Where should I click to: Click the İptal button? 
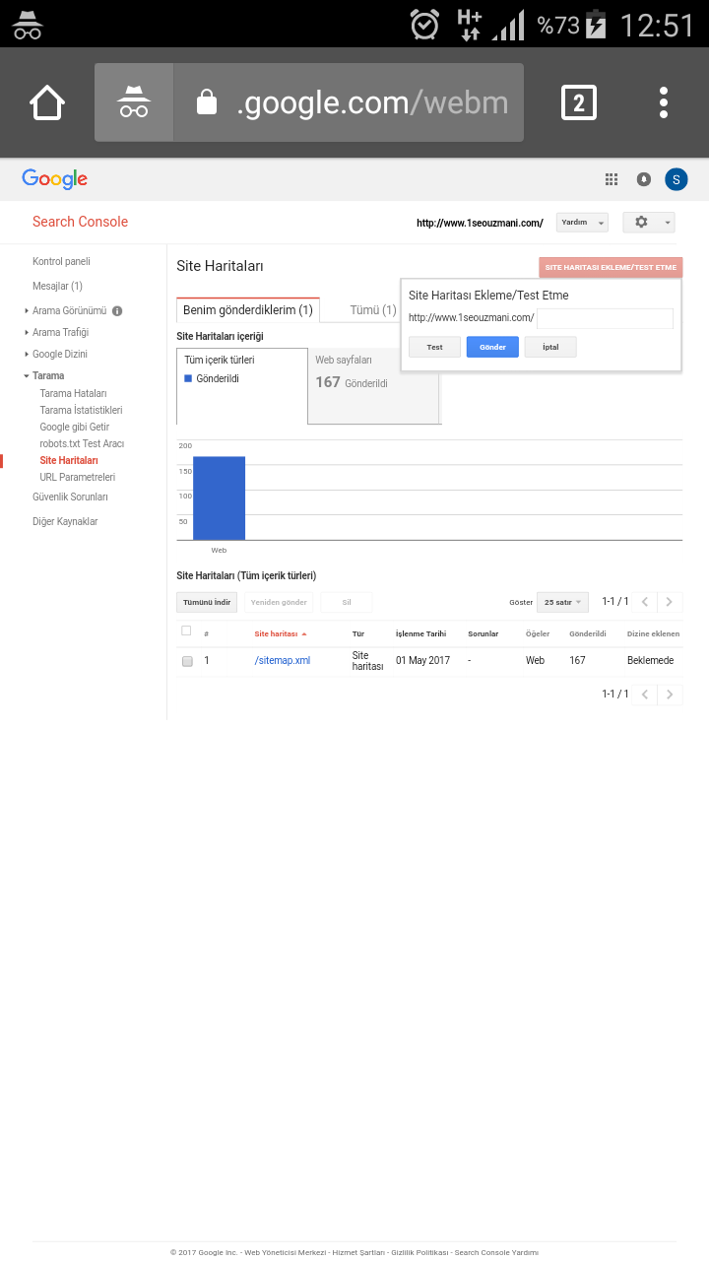point(550,347)
